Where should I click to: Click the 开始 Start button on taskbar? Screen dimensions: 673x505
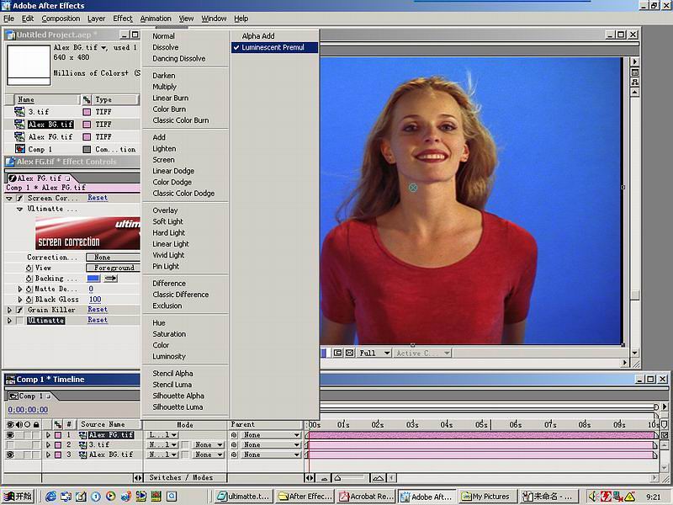pyautogui.click(x=18, y=497)
